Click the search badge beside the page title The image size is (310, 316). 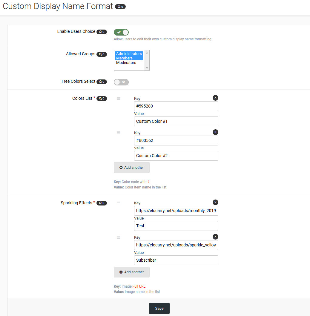coord(120,7)
